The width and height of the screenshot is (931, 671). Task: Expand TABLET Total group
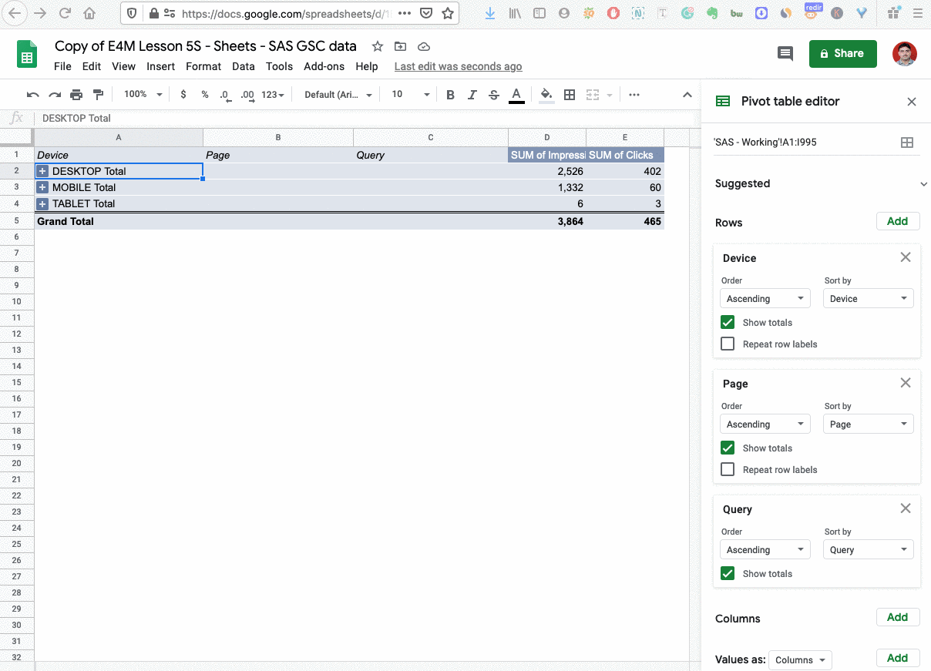pyautogui.click(x=42, y=203)
